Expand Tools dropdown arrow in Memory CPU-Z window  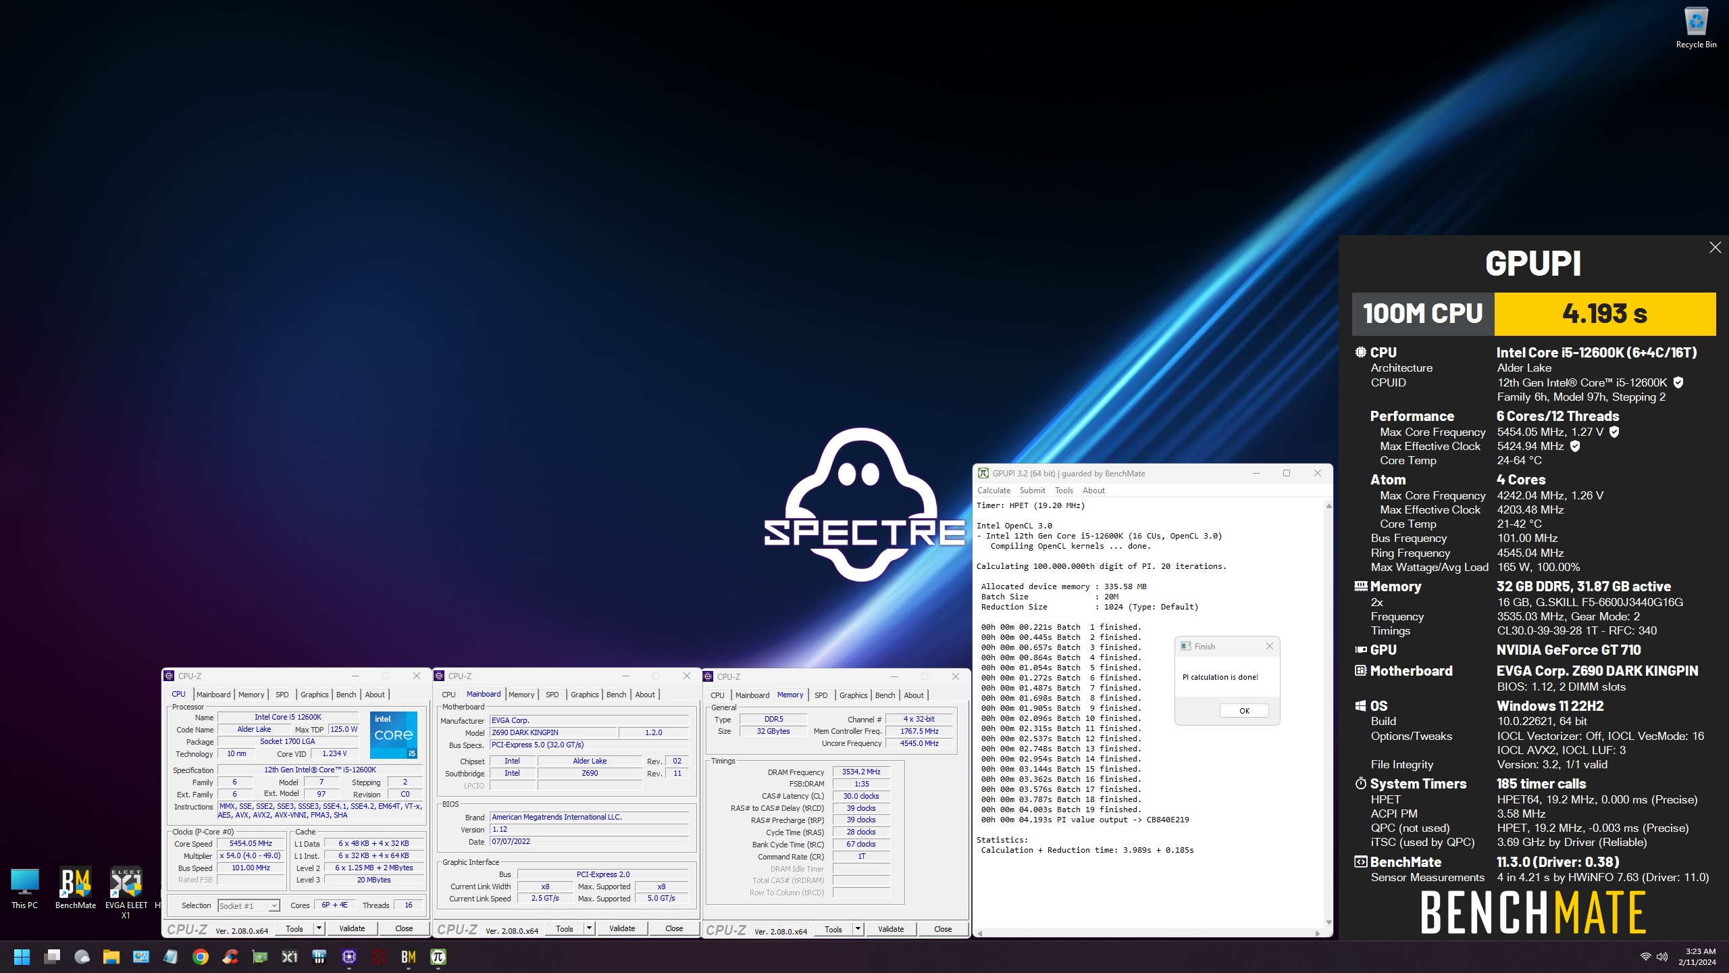[x=858, y=929]
